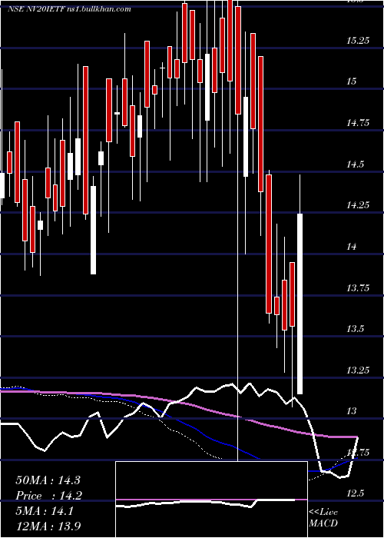Click the 14 price axis label
The image size is (384, 538).
352,247
